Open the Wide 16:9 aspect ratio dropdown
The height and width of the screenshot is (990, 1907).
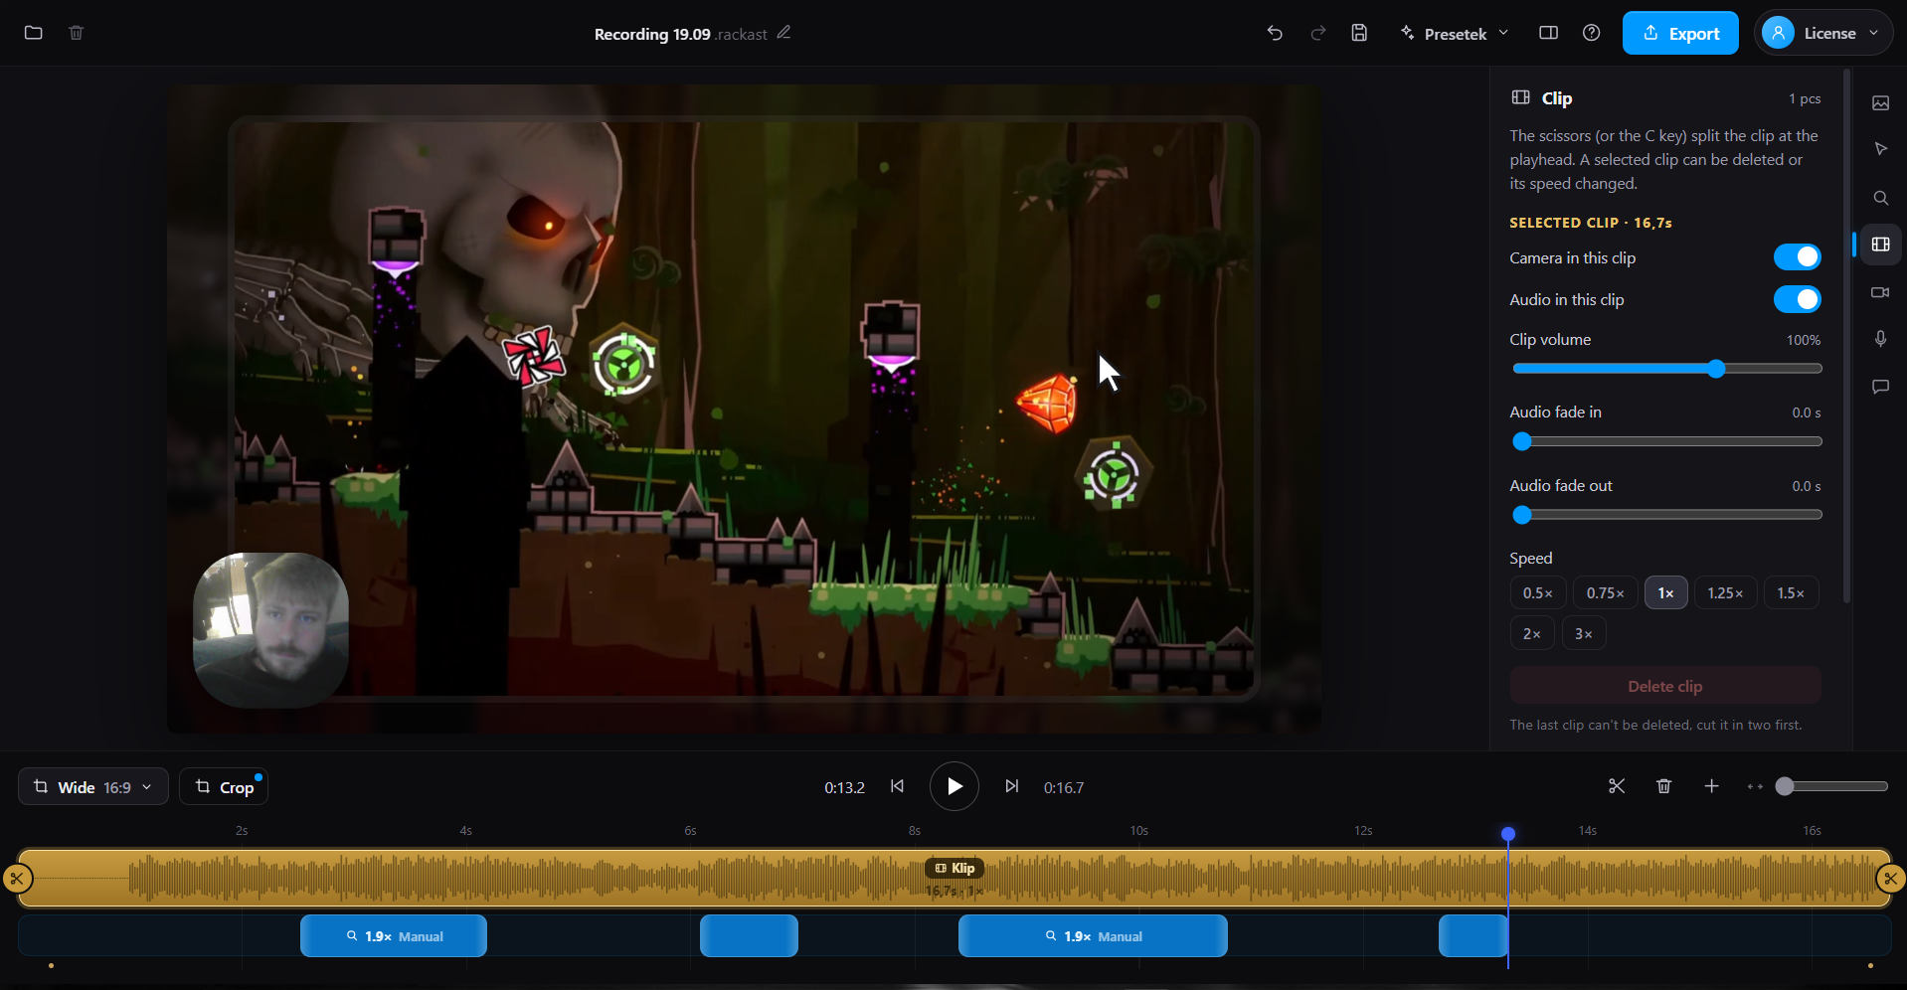pos(93,786)
